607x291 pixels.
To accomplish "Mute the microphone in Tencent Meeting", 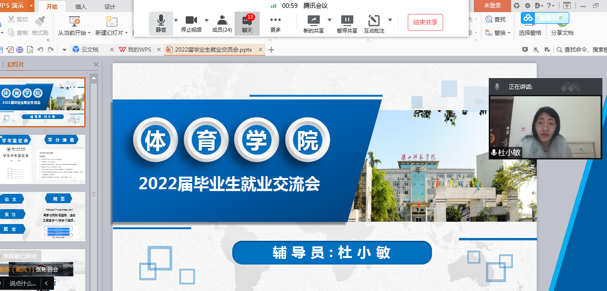I will tap(161, 23).
